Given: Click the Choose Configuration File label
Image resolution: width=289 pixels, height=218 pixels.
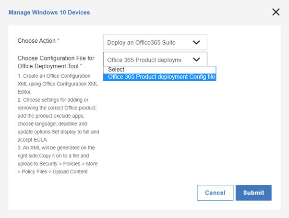Looking at the screenshot, I should (56, 62).
